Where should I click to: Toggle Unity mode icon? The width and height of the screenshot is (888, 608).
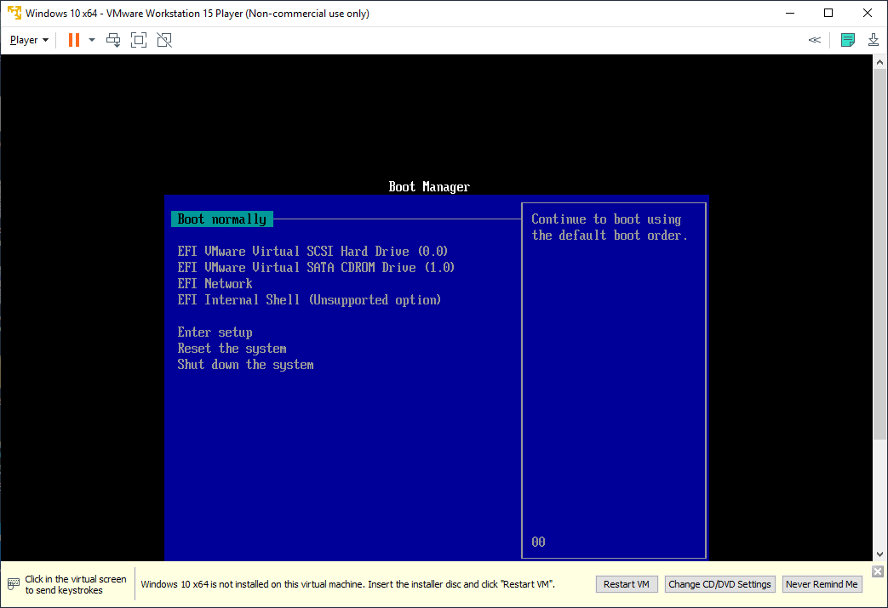point(164,40)
